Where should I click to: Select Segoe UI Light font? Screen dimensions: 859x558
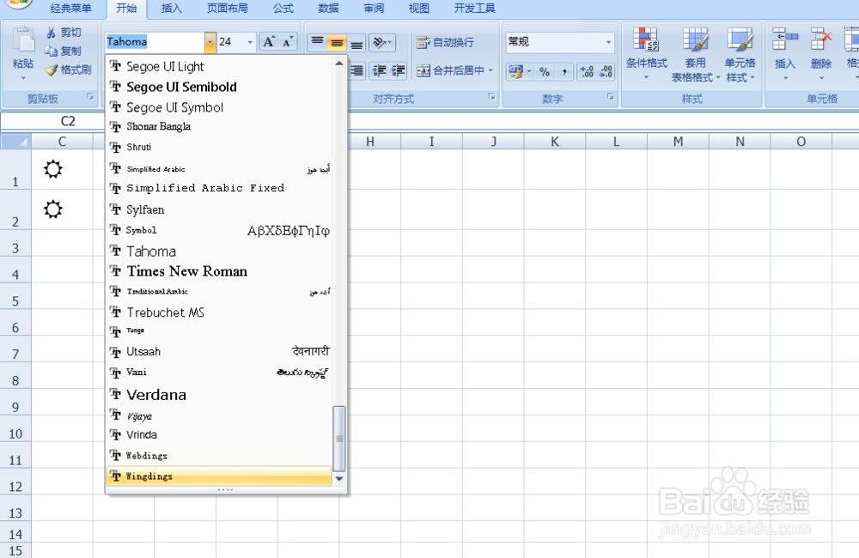point(219,66)
